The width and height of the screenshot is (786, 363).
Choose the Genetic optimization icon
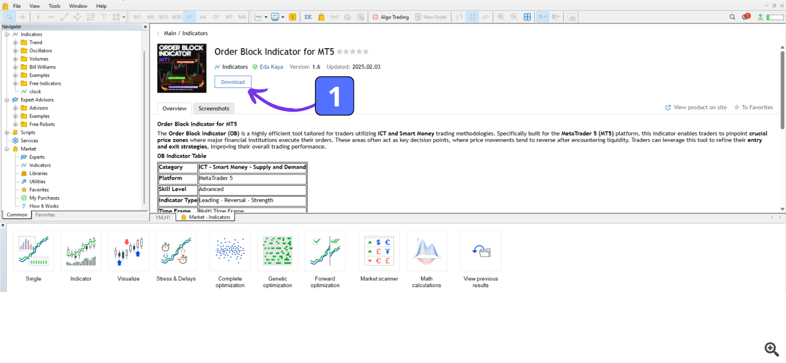[x=277, y=250]
